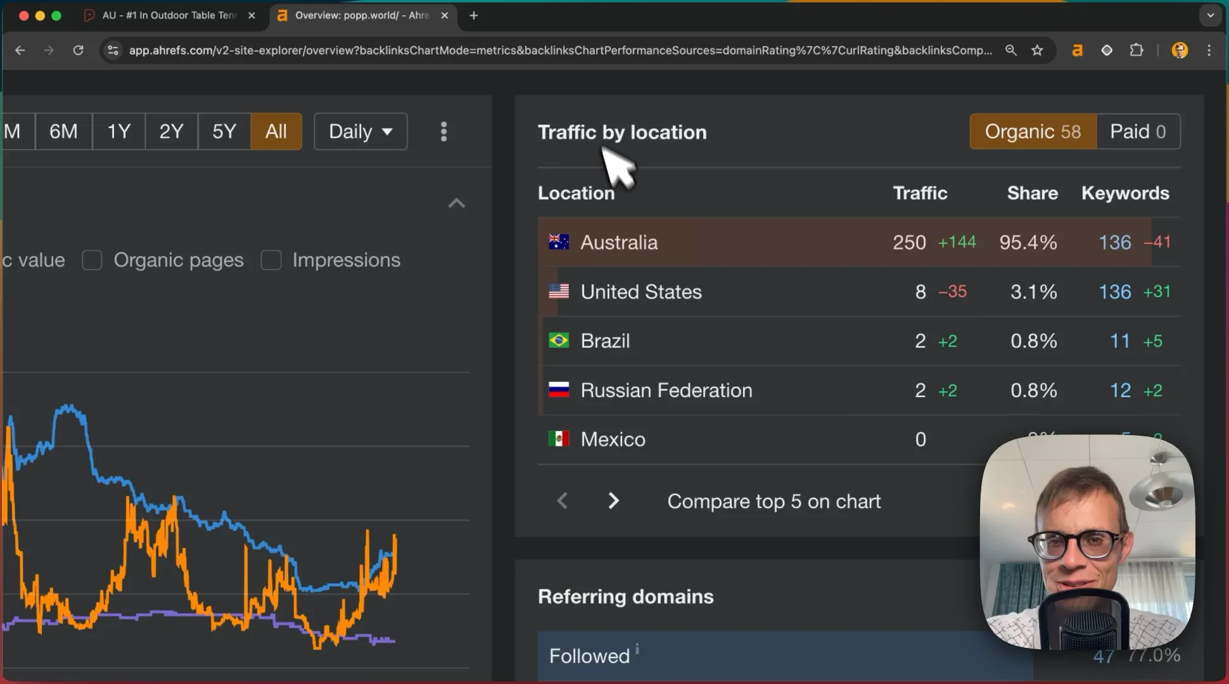The image size is (1229, 684).
Task: Open site information icon in address bar
Action: [x=113, y=50]
